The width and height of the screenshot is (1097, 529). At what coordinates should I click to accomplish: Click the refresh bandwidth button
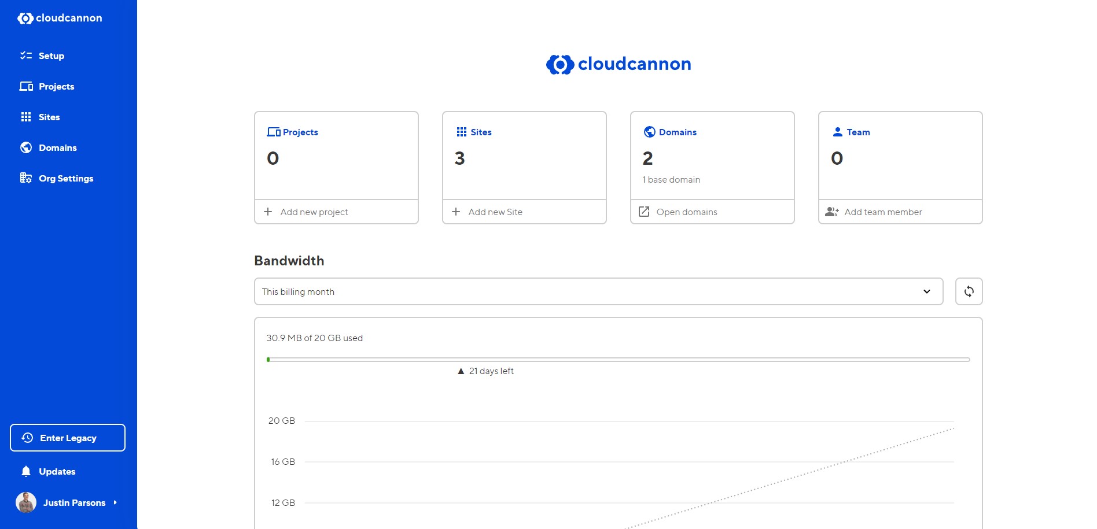click(x=969, y=291)
